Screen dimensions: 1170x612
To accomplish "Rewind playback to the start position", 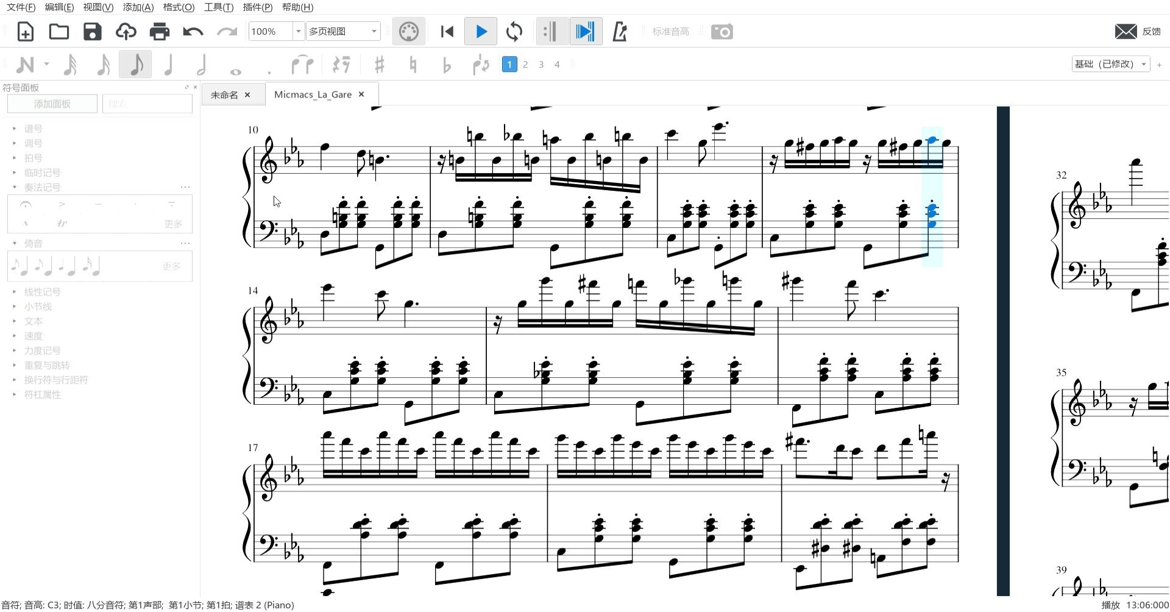I will click(x=447, y=32).
